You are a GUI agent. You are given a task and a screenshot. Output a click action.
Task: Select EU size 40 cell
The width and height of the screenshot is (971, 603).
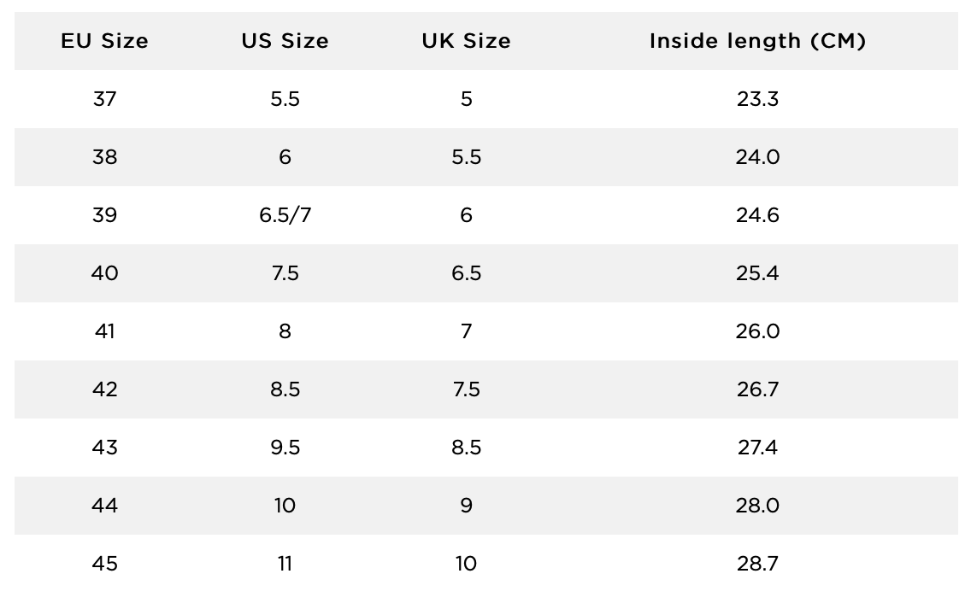[x=104, y=273]
